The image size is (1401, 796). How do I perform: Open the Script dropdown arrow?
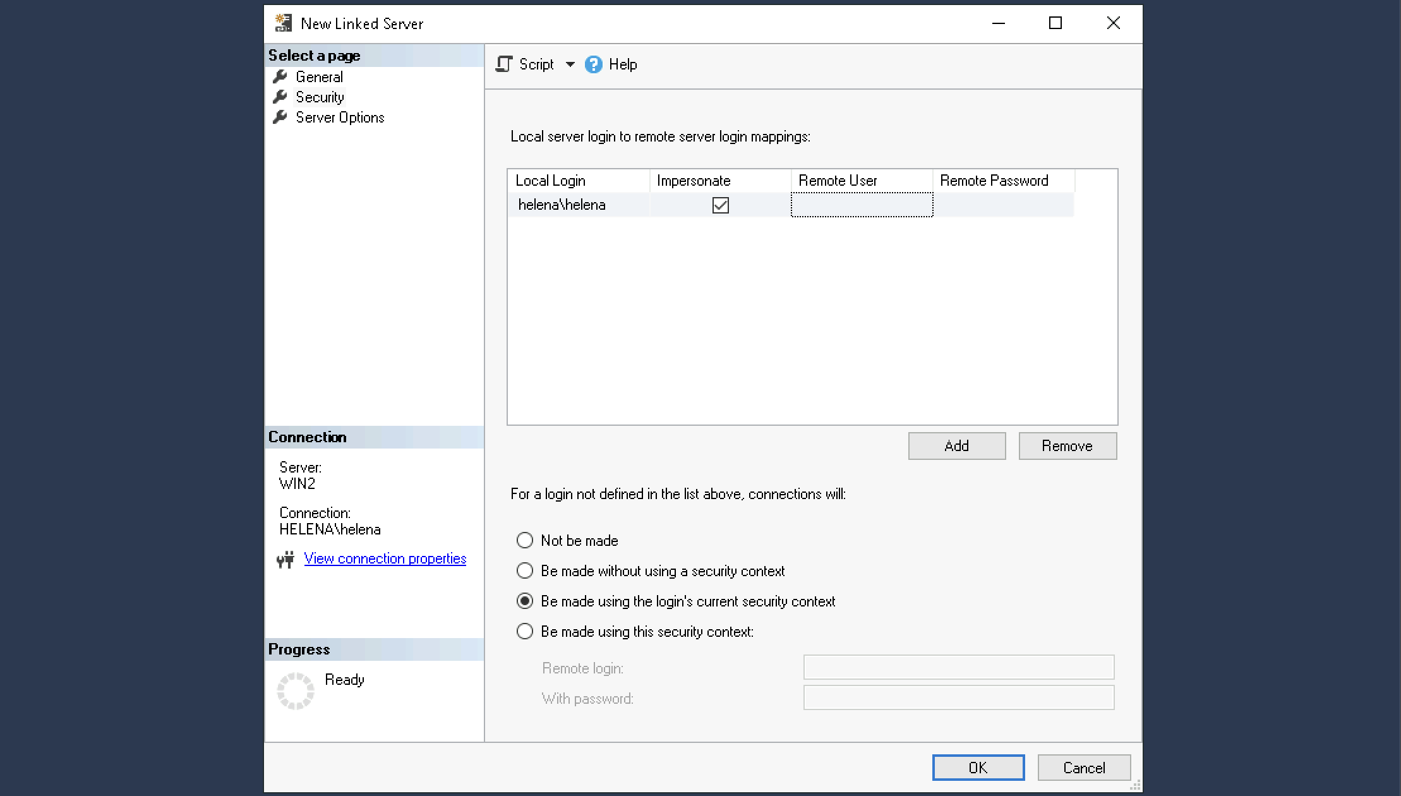click(x=570, y=64)
